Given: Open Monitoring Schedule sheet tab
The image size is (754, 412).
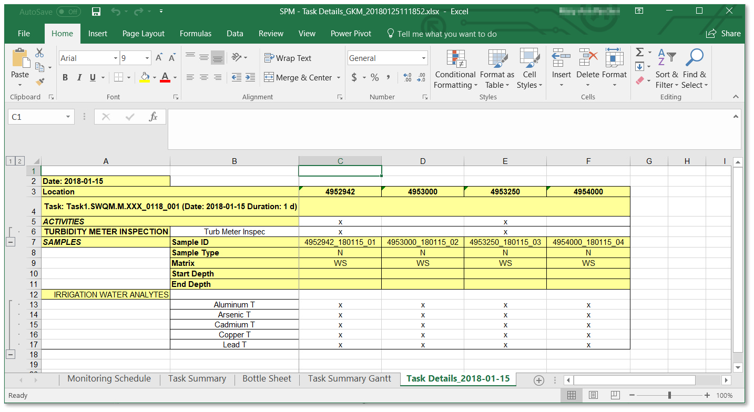Looking at the screenshot, I should click(x=109, y=379).
